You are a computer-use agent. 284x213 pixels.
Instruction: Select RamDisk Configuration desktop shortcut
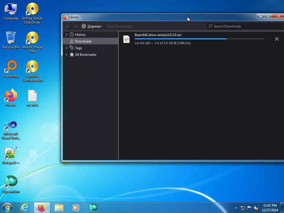(32, 71)
